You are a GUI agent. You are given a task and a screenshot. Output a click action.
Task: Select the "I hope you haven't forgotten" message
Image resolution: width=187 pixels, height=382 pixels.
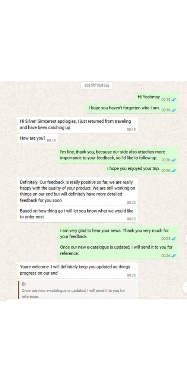[132, 108]
